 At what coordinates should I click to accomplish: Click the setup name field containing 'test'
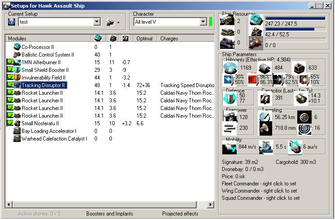56,22
